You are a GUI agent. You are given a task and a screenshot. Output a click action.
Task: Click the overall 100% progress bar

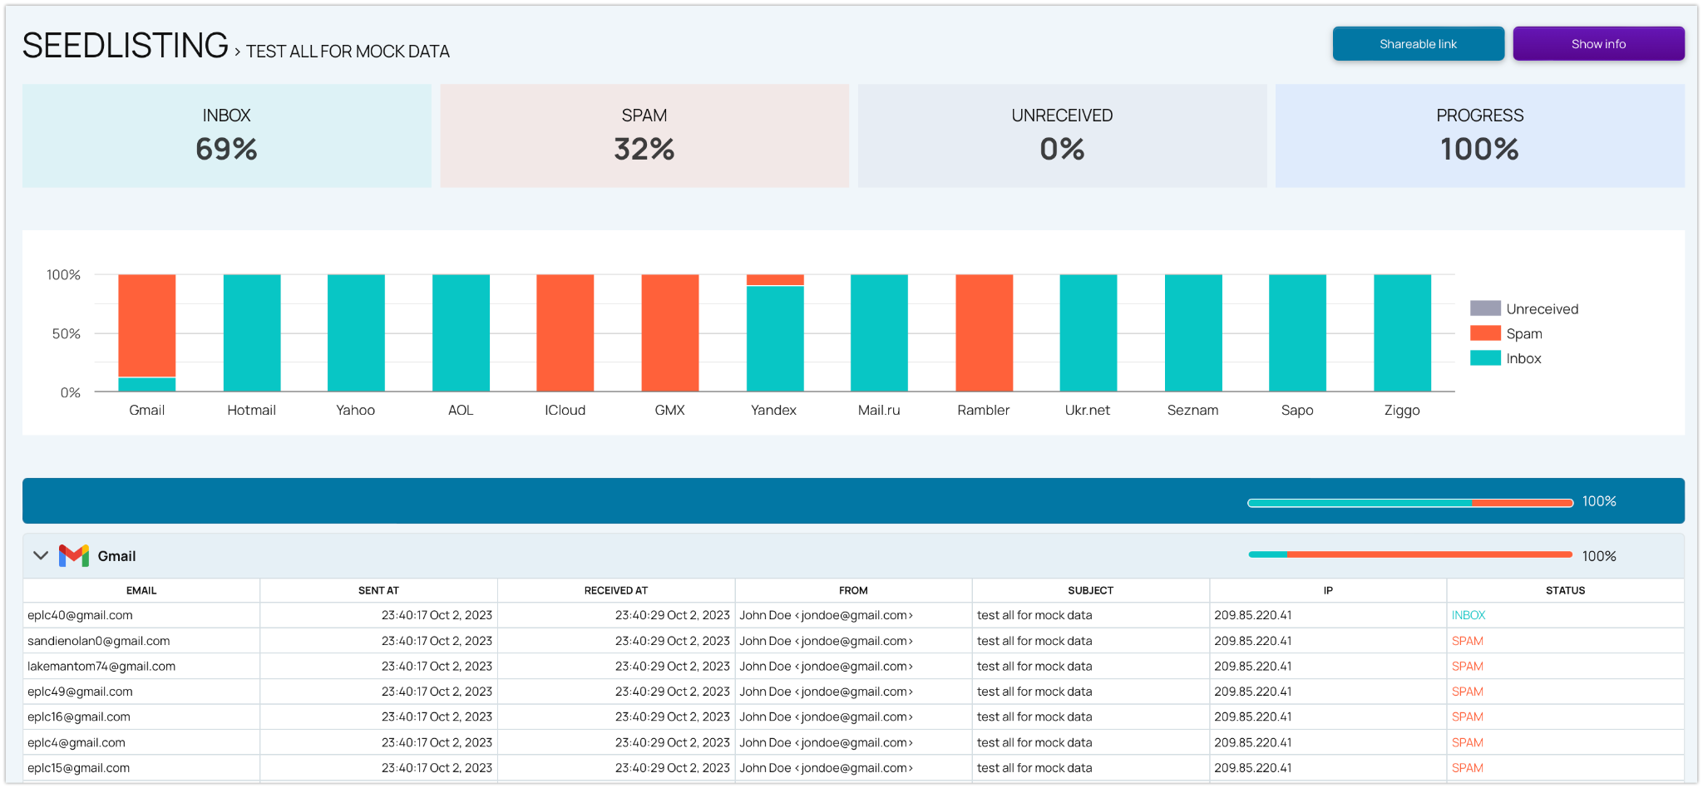tap(1410, 502)
